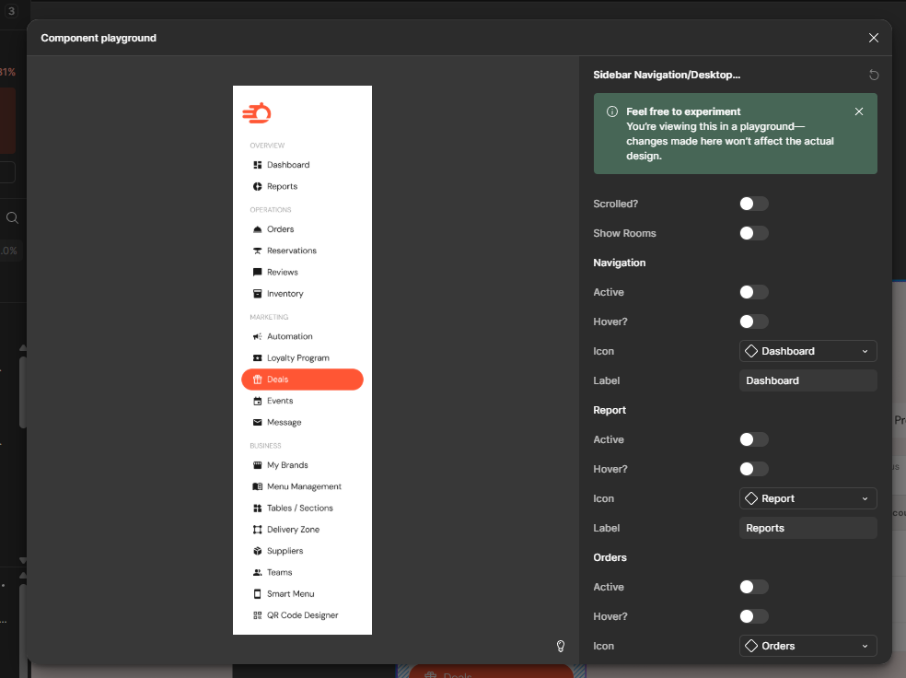Click the Smart Menu phone icon
Image resolution: width=906 pixels, height=678 pixels.
[258, 593]
